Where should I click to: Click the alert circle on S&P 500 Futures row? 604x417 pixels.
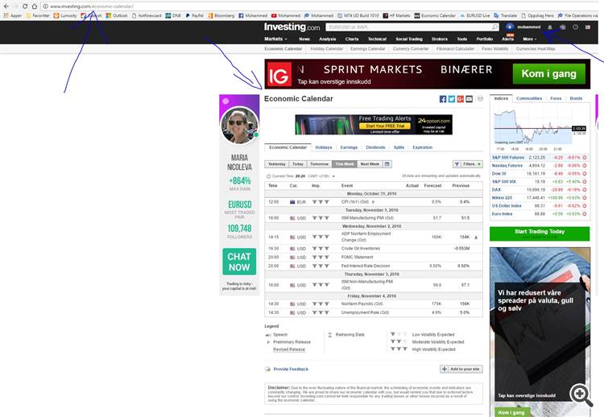(585, 158)
